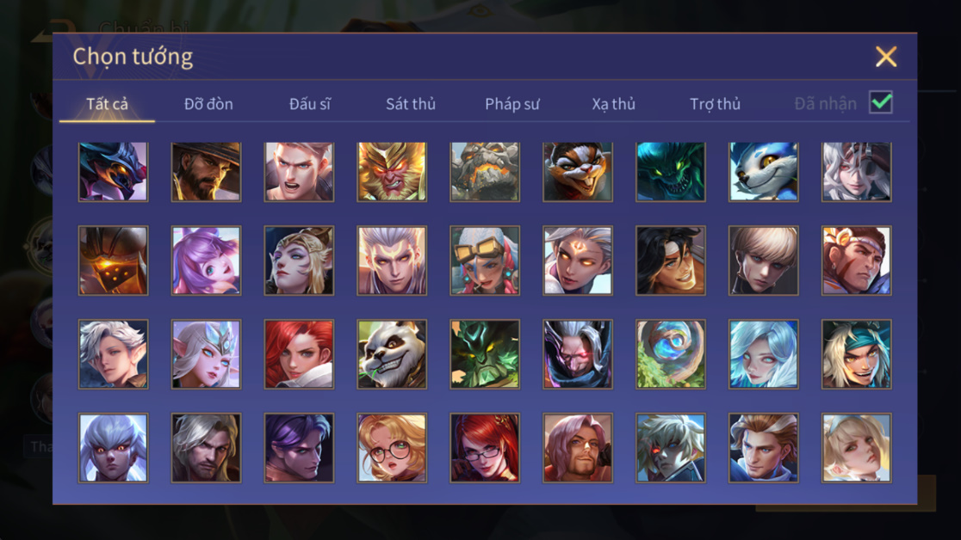This screenshot has height=540, width=961.
Task: Pick the hero wearing yellow goggles
Action: click(485, 261)
